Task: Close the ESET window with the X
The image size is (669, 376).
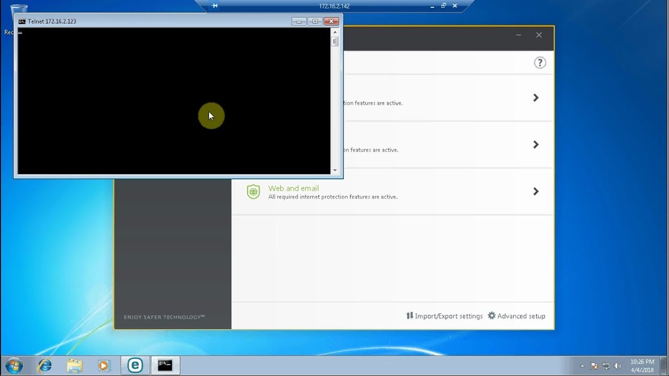Action: pos(539,35)
